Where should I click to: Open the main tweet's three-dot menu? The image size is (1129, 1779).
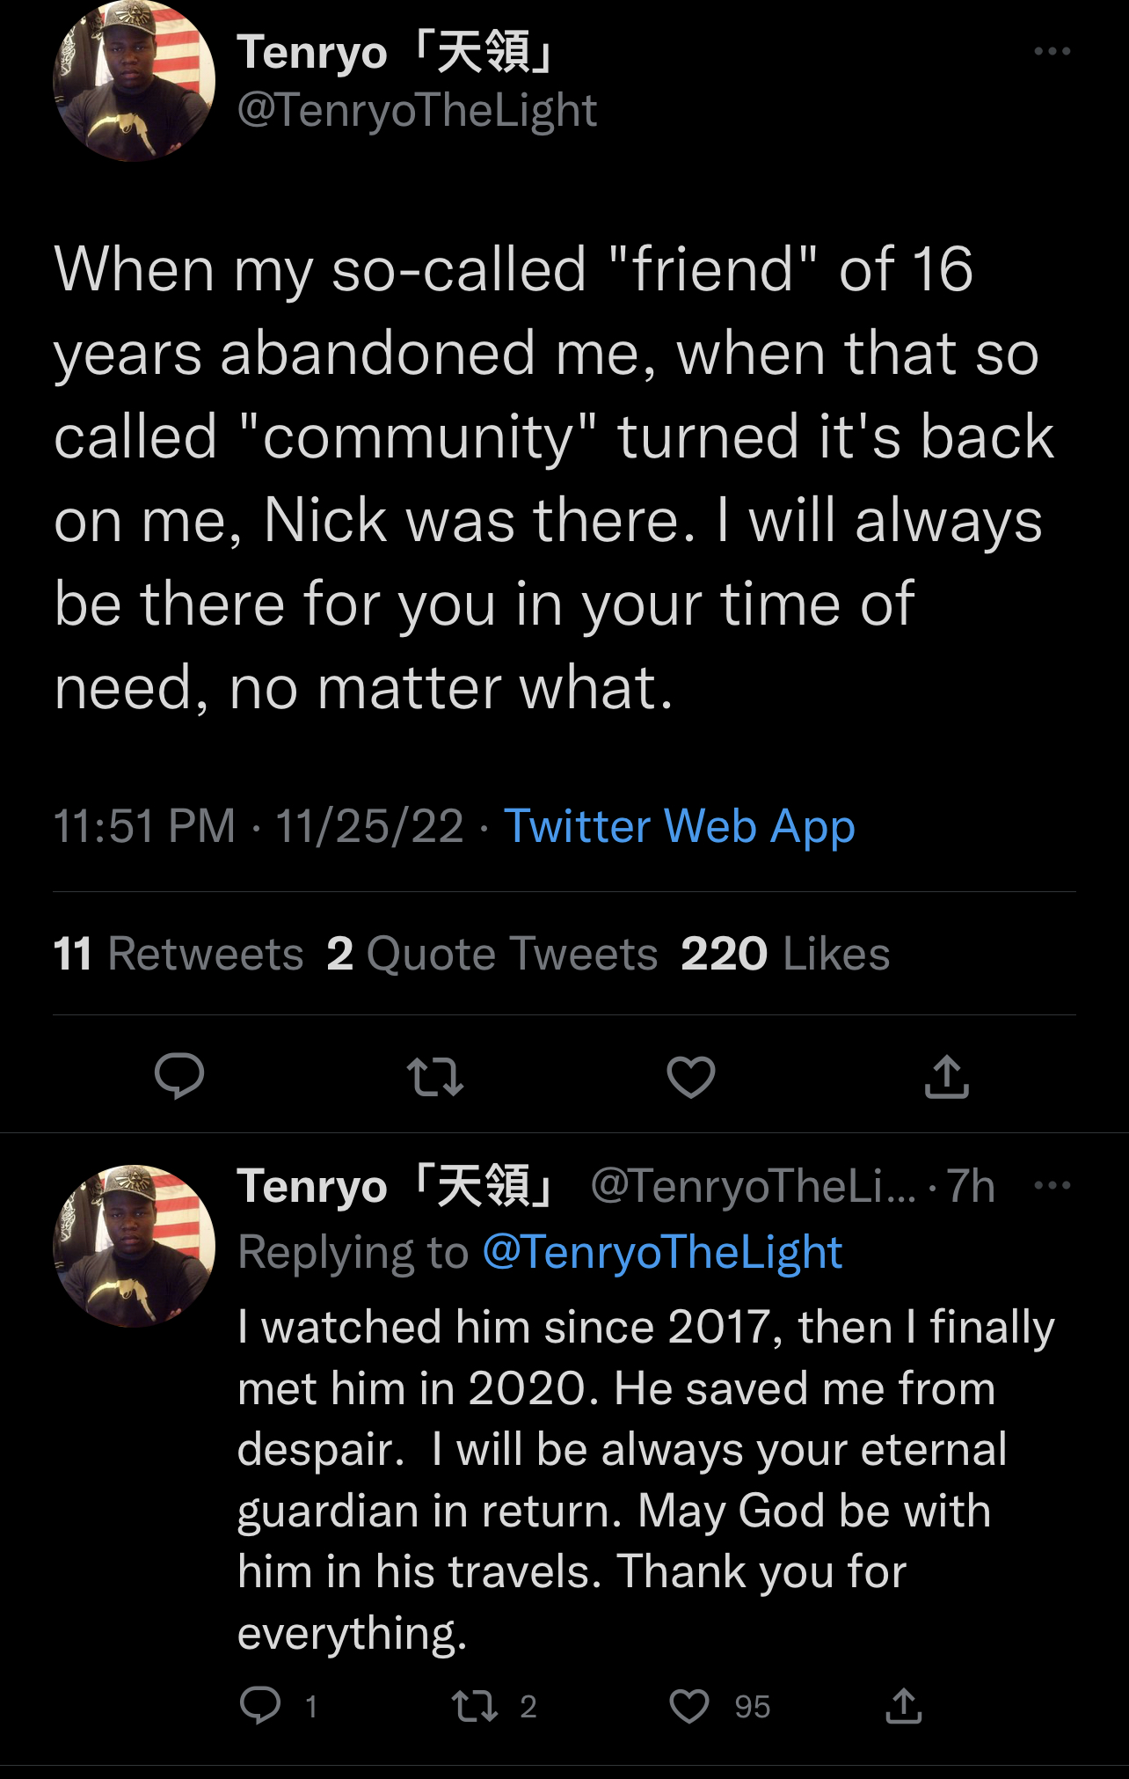[x=1053, y=51]
